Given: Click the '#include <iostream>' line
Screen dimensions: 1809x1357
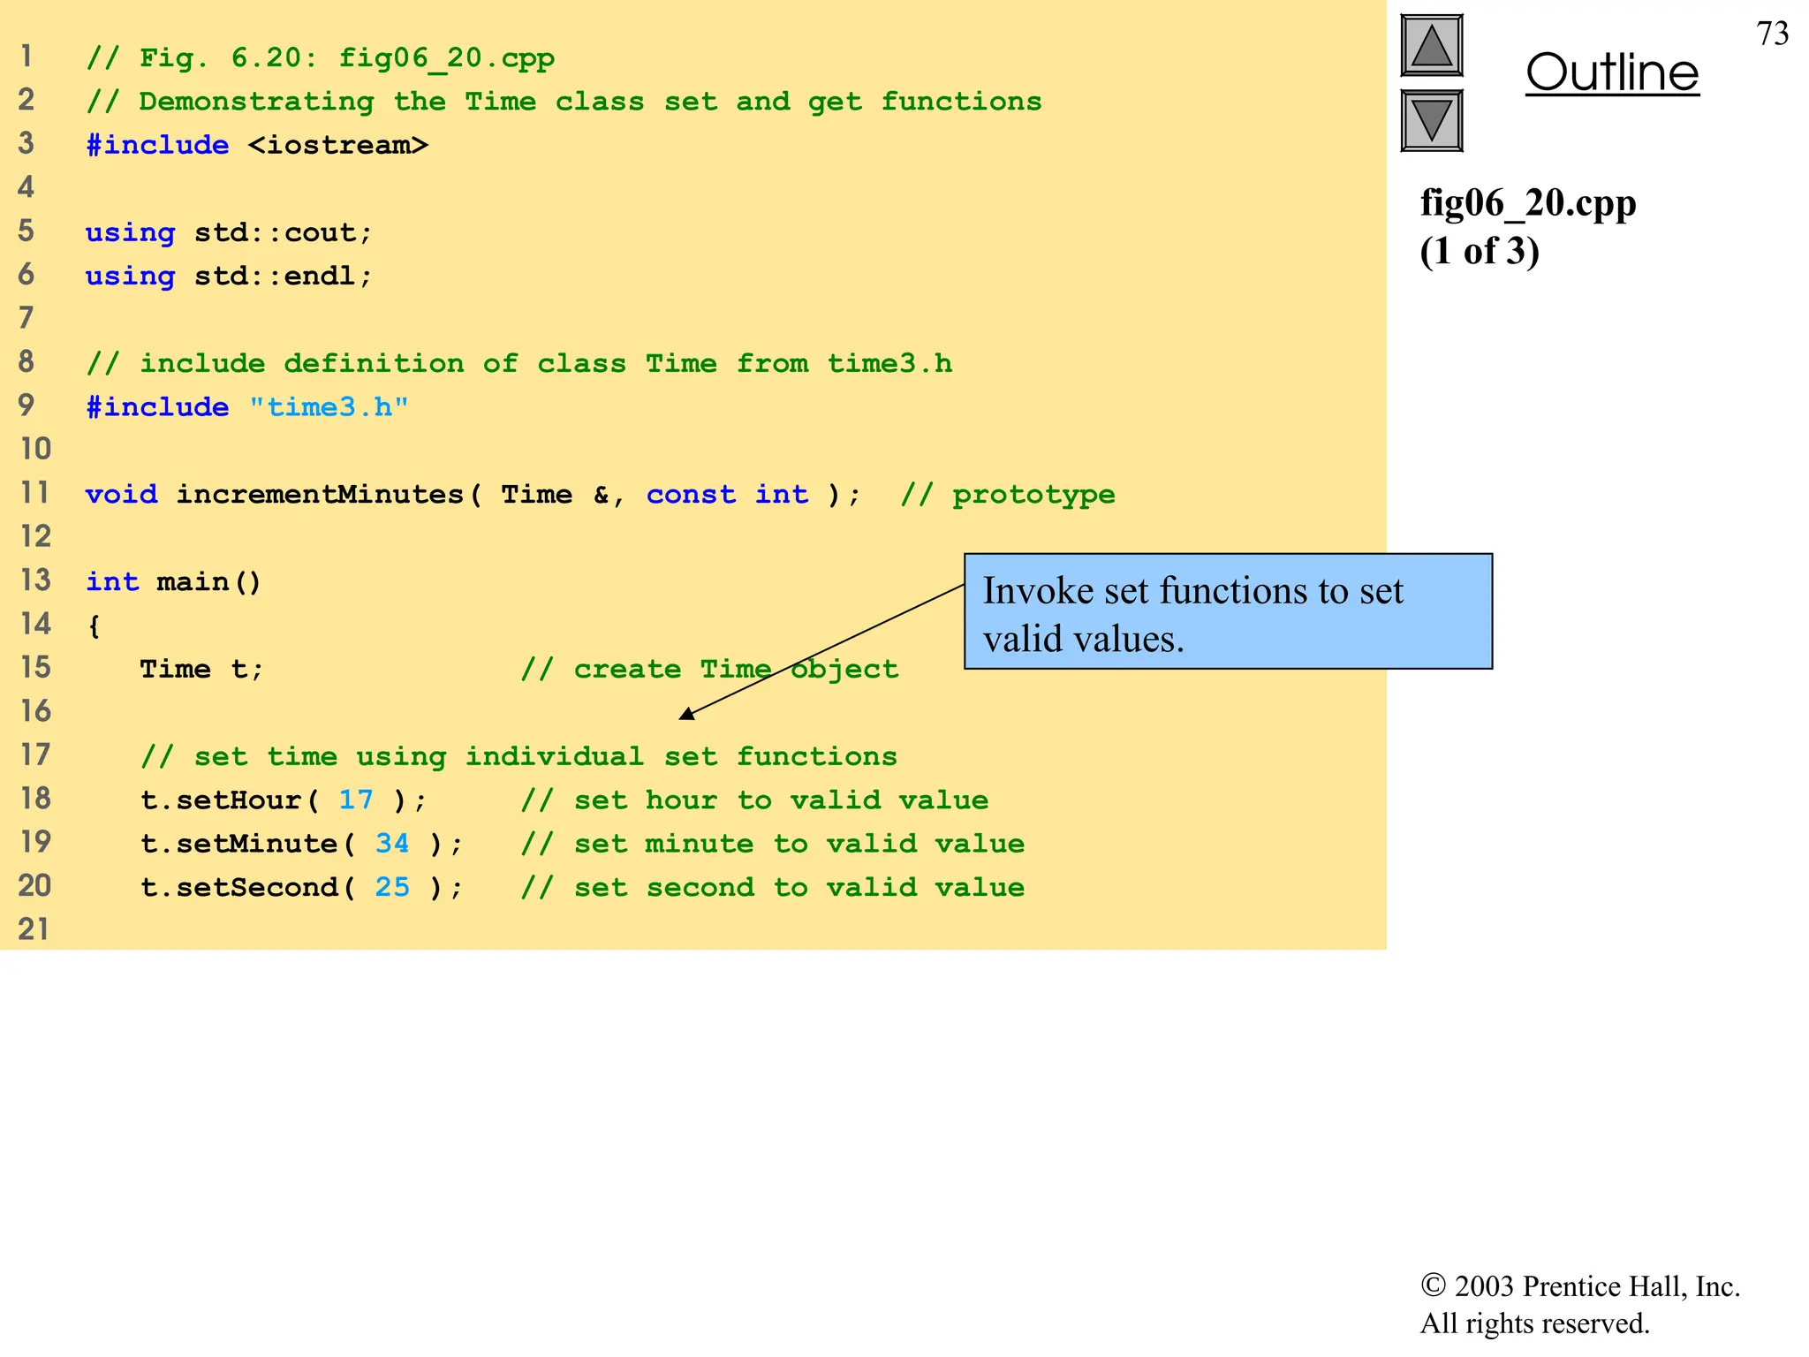Looking at the screenshot, I should (257, 145).
